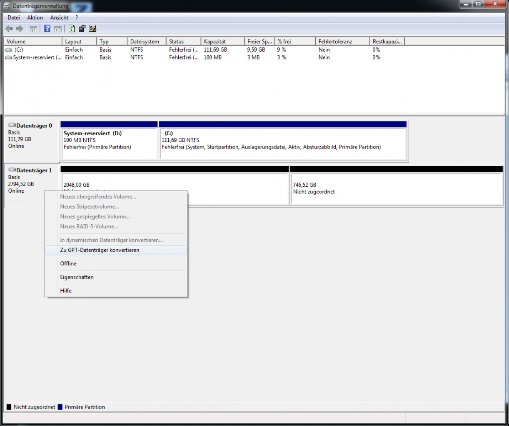Click the 9,59 GB free space cell
509x426 pixels.
click(256, 50)
